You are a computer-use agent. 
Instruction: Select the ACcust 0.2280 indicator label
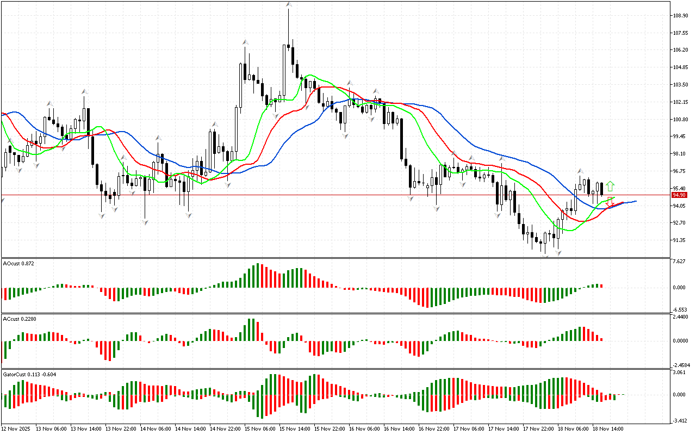[20, 319]
